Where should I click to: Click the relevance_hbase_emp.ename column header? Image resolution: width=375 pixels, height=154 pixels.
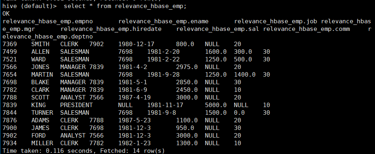point(163,22)
